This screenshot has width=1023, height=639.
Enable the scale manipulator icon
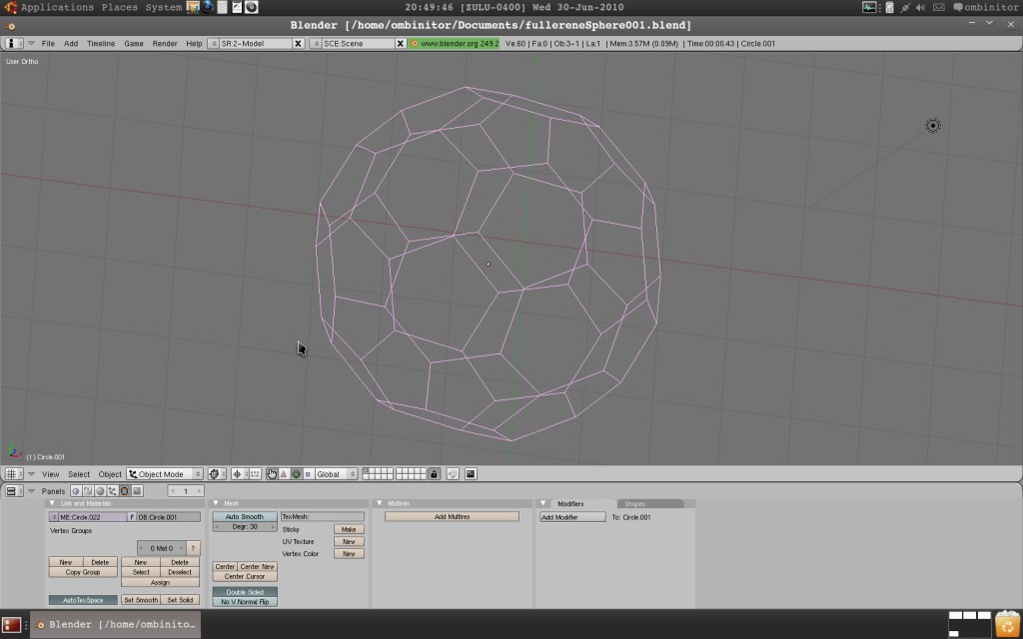(x=308, y=474)
